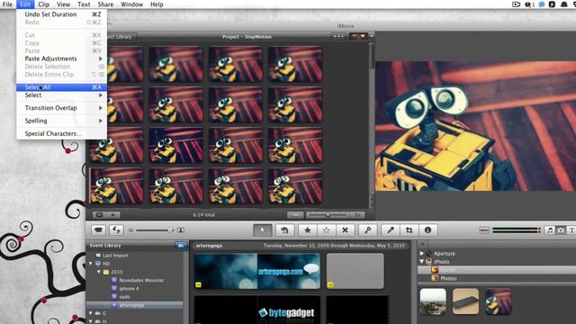Viewport: 576px width, 324px height.
Task: Open the Share menu
Action: (x=105, y=4)
